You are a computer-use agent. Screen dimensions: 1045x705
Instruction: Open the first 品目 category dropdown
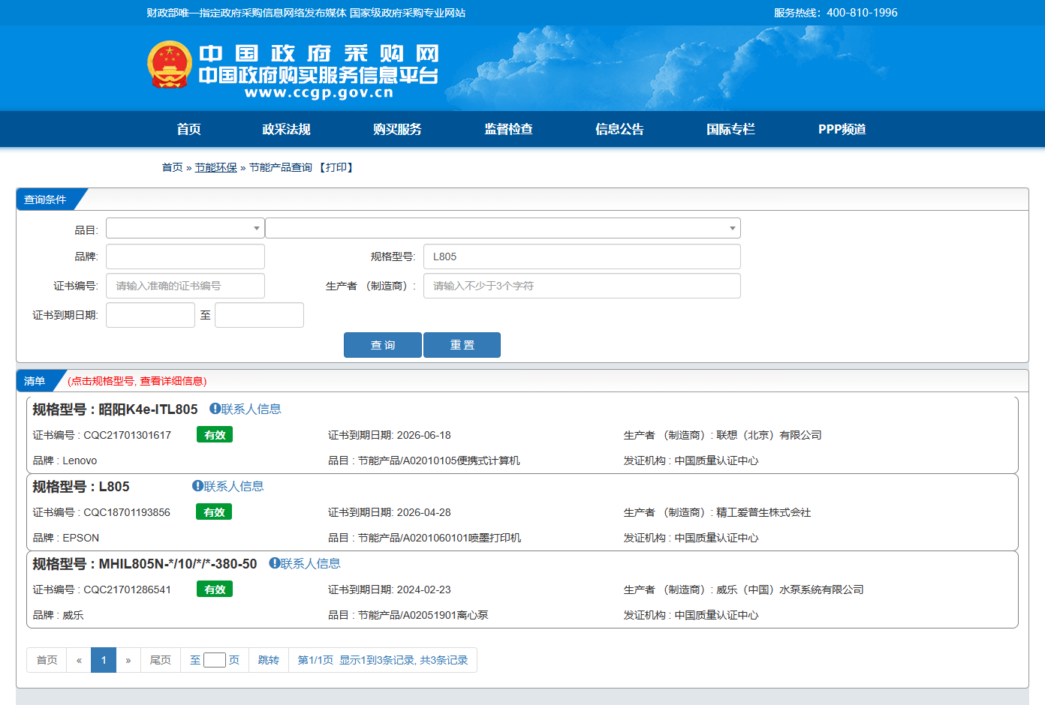(x=185, y=228)
